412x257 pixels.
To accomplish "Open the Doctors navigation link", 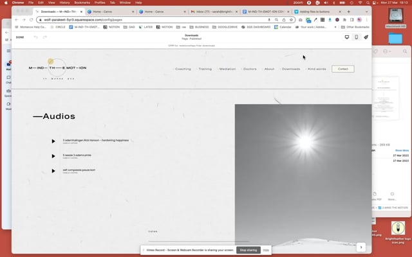I will pos(250,69).
